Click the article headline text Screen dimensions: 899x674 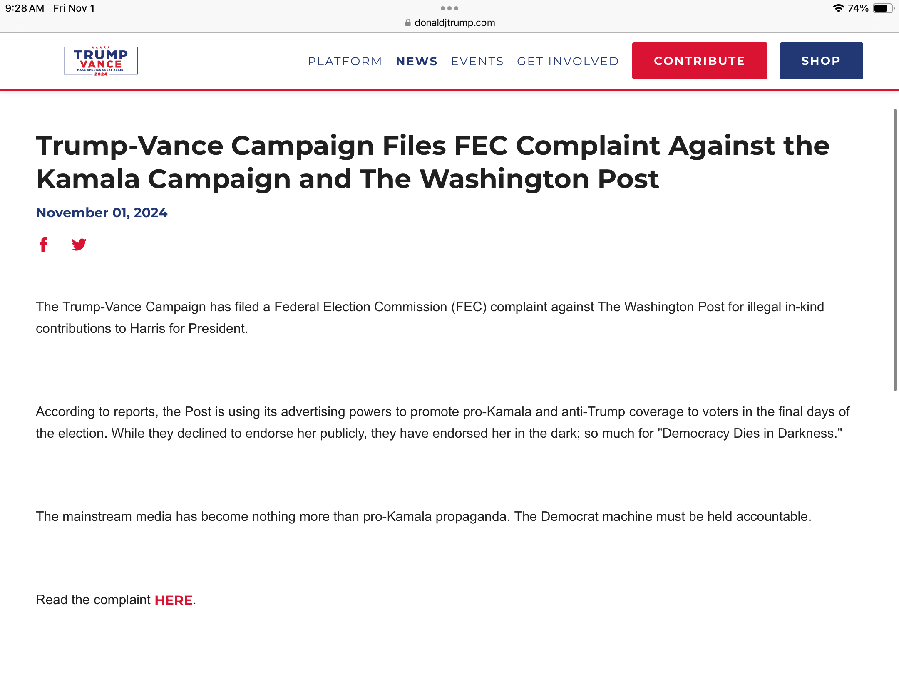433,162
